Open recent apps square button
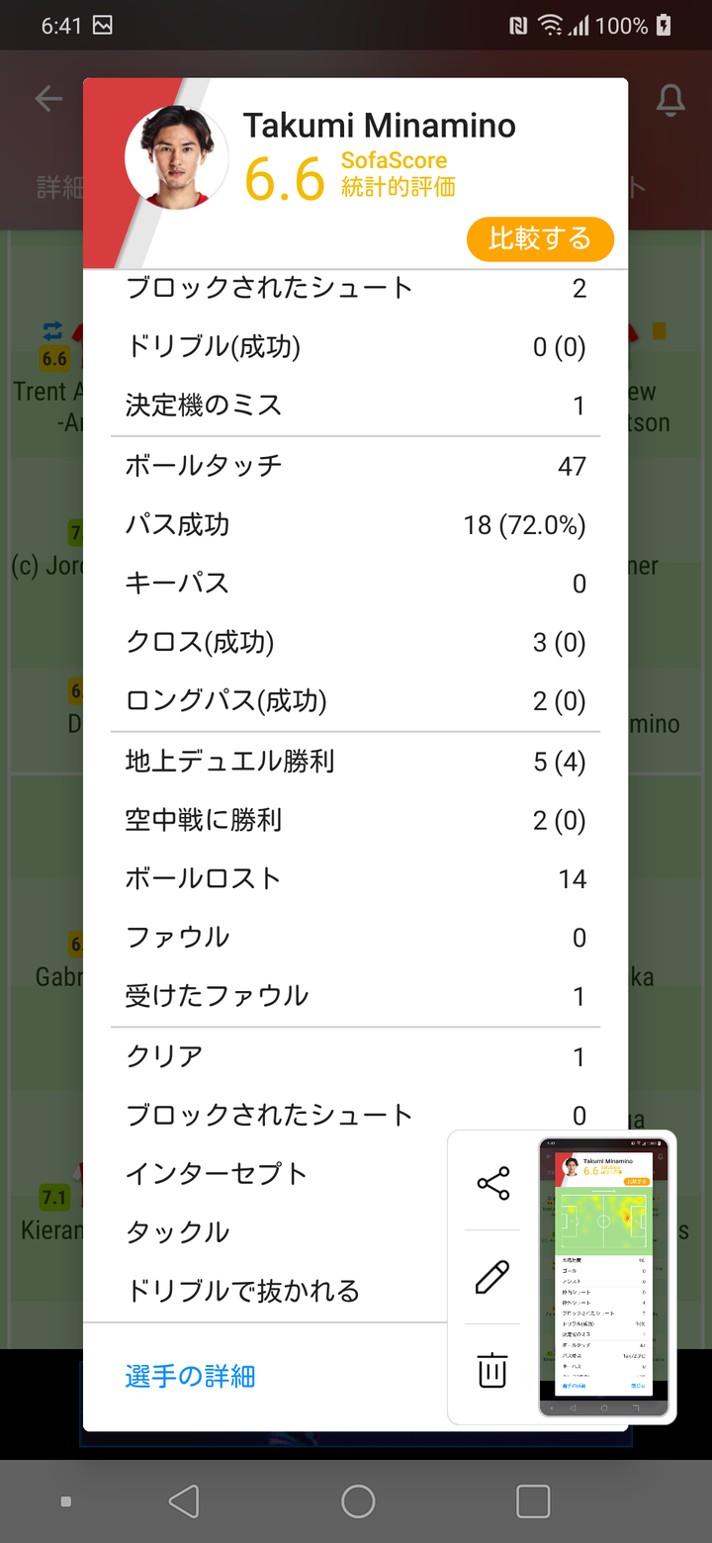The image size is (712, 1543). point(533,1501)
